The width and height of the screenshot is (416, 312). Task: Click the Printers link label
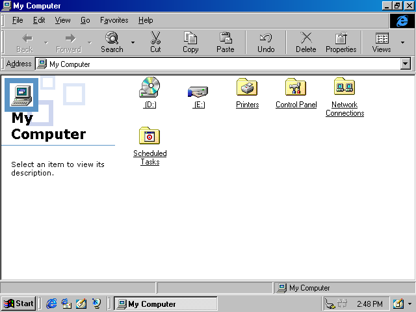[x=247, y=105]
